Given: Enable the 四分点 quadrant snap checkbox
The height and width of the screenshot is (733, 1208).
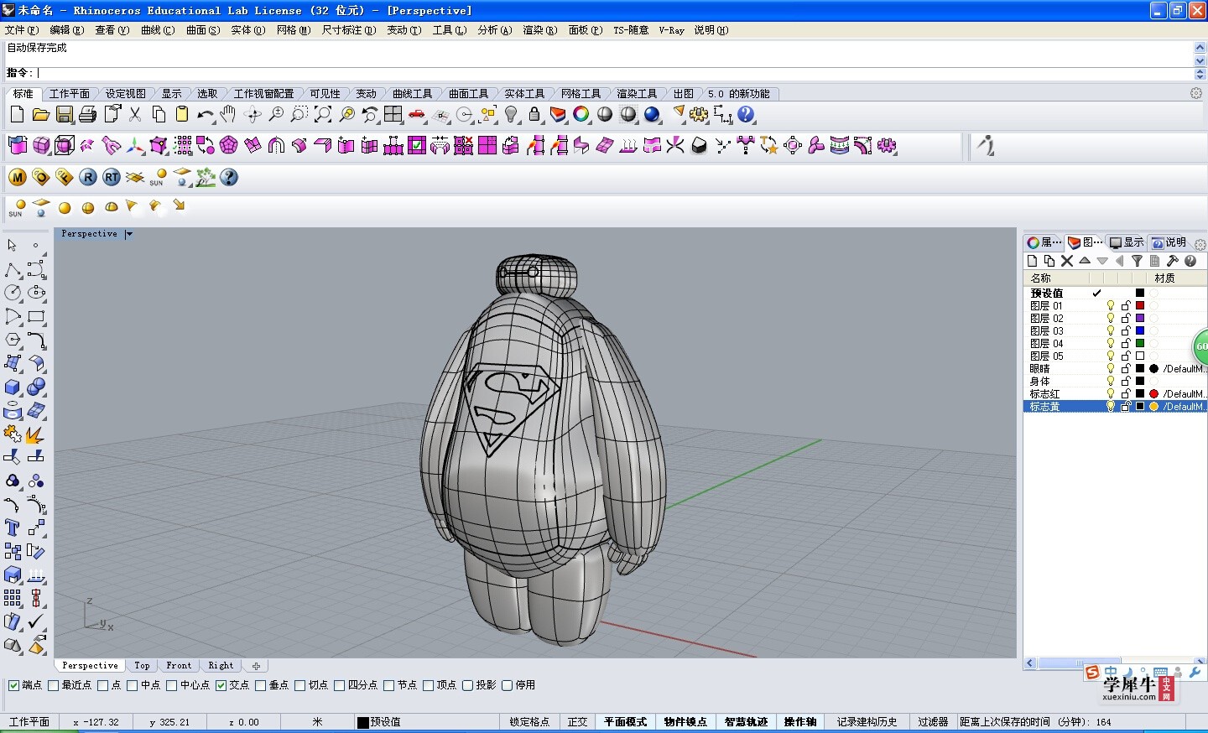Looking at the screenshot, I should 340,685.
